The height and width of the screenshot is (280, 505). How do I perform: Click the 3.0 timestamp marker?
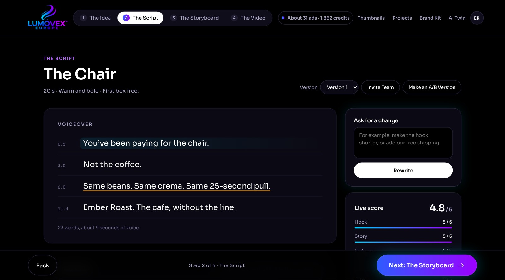pos(62,166)
